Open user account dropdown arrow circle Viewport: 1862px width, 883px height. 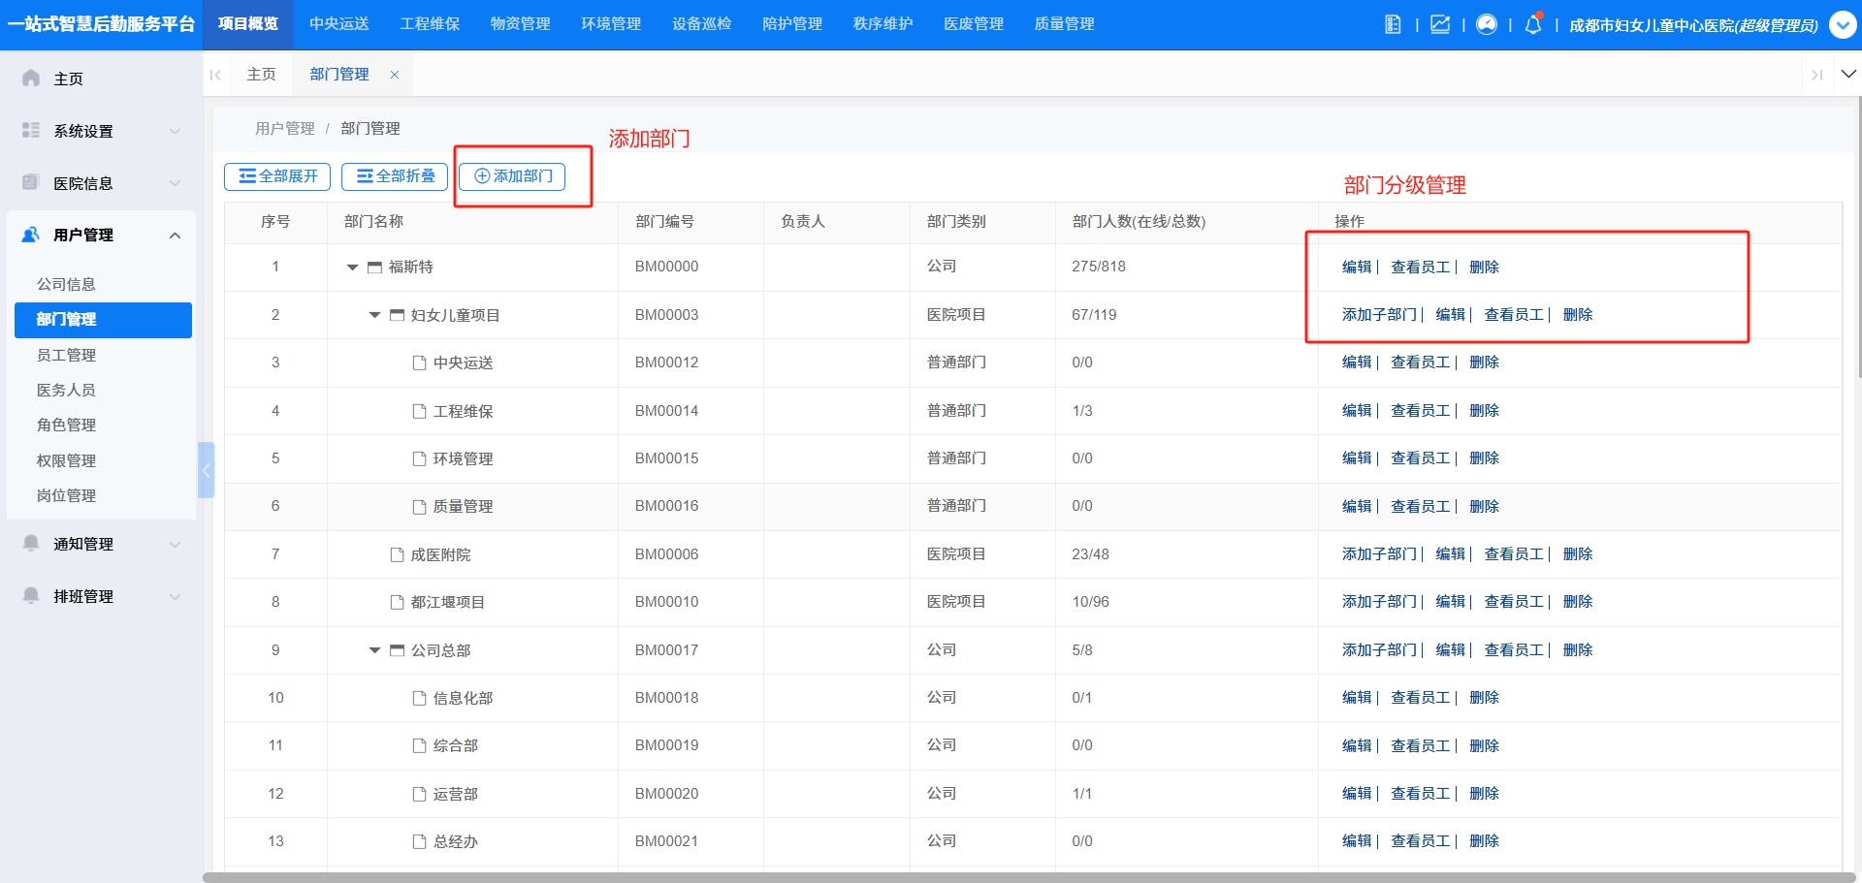1843,24
